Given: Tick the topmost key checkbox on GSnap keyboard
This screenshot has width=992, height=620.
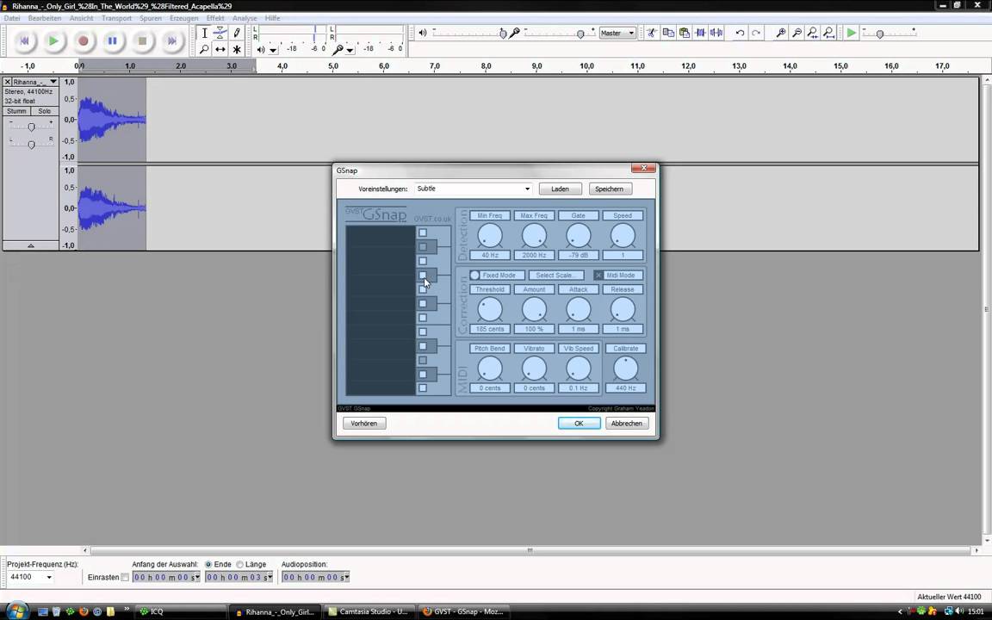Looking at the screenshot, I should pyautogui.click(x=423, y=232).
